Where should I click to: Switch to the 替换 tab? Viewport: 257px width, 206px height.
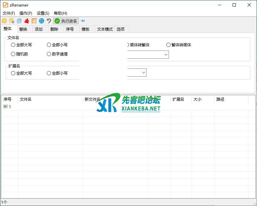tap(23, 29)
